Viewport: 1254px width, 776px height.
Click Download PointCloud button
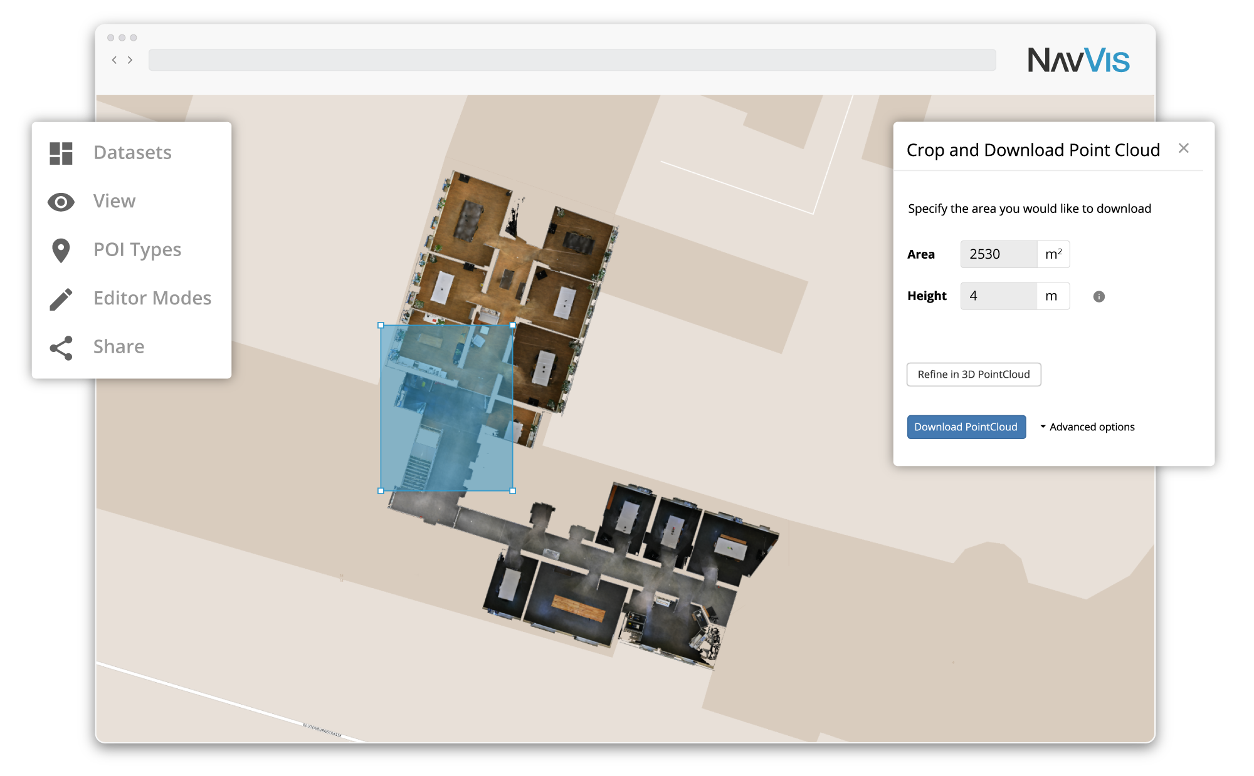[x=965, y=427]
